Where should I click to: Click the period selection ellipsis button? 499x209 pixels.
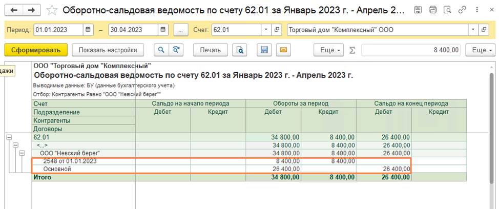(x=181, y=30)
